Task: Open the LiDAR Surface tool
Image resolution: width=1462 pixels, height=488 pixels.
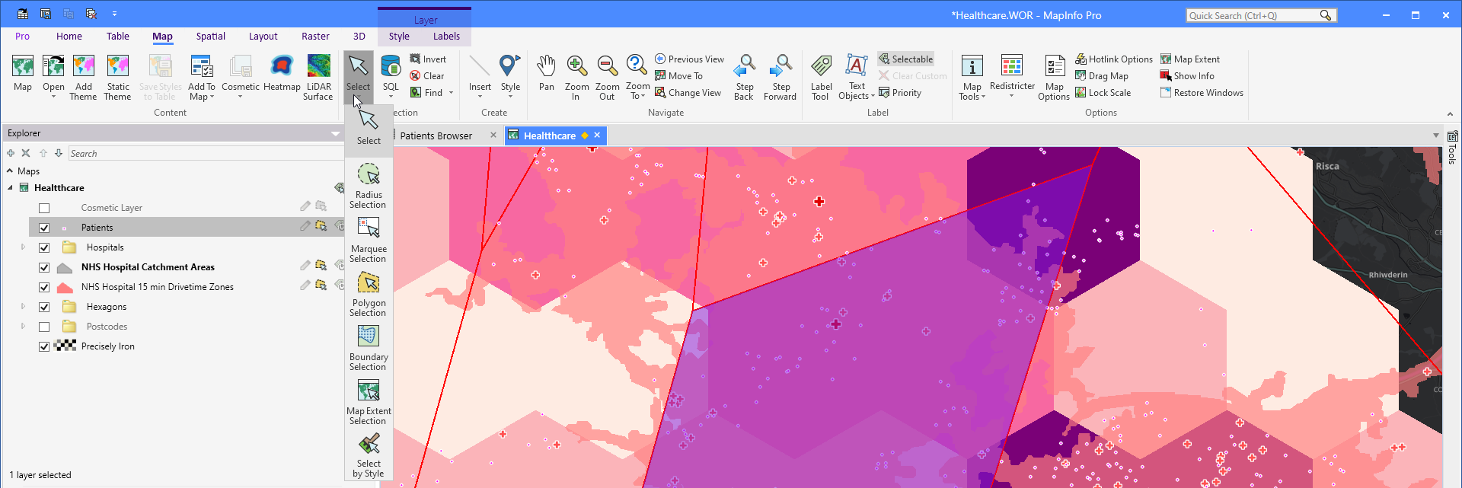Action: click(x=318, y=77)
